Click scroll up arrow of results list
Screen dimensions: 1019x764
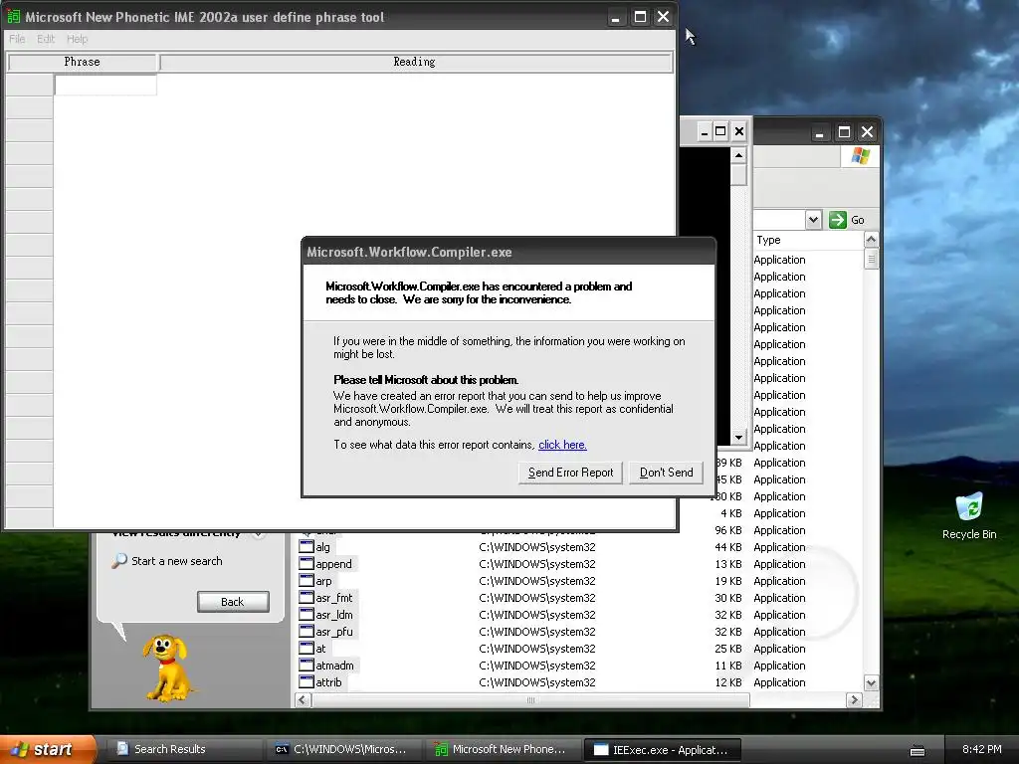[871, 240]
